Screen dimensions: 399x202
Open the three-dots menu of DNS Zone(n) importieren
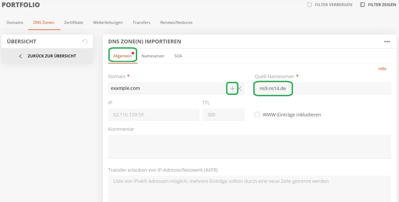tap(387, 42)
